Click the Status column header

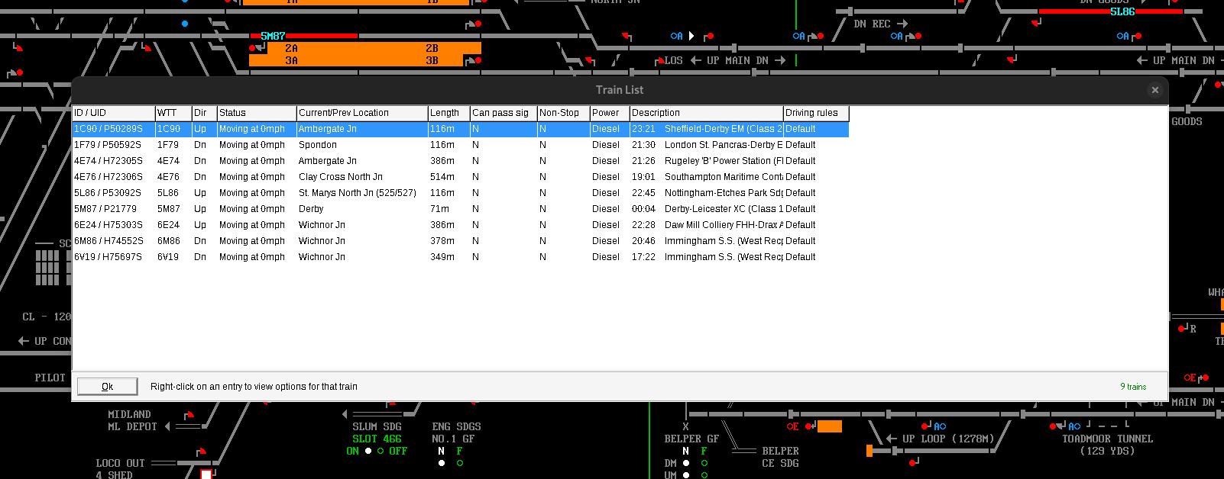point(257,113)
